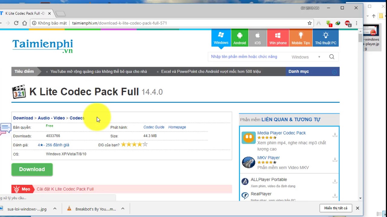Select the Android category tab
The width and height of the screenshot is (387, 217).
pos(240,38)
